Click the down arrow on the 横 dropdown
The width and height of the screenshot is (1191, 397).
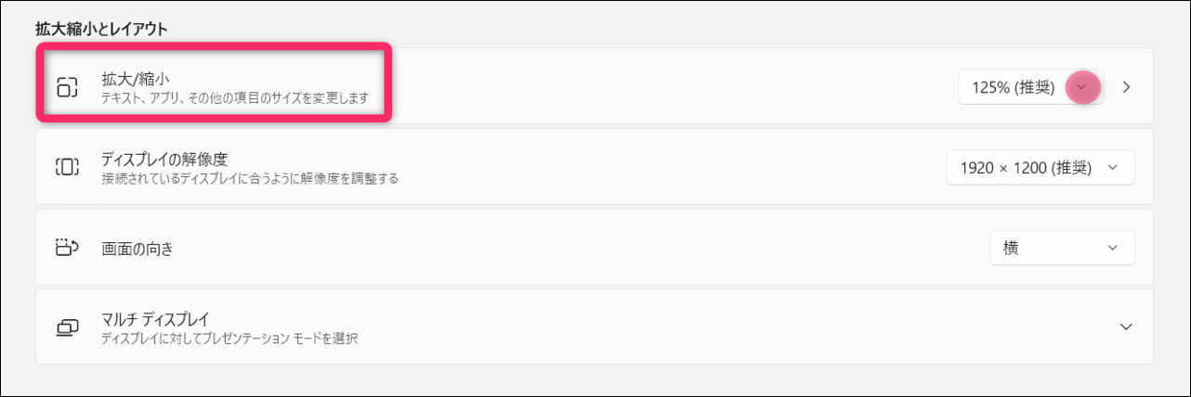pyautogui.click(x=1114, y=248)
